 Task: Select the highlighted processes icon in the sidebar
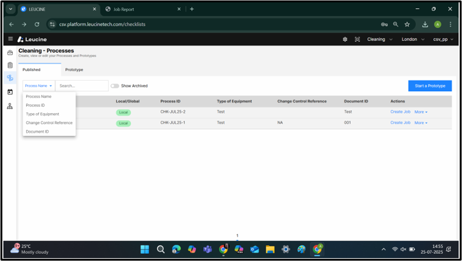point(10,78)
